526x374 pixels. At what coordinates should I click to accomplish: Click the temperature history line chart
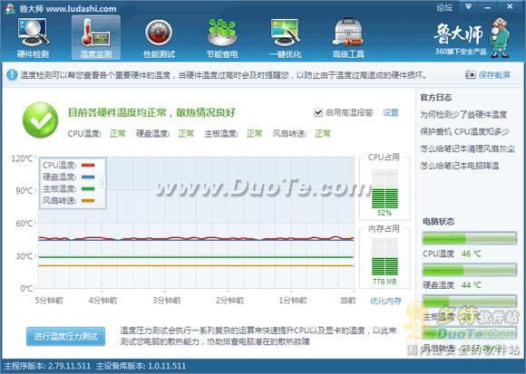(x=196, y=223)
